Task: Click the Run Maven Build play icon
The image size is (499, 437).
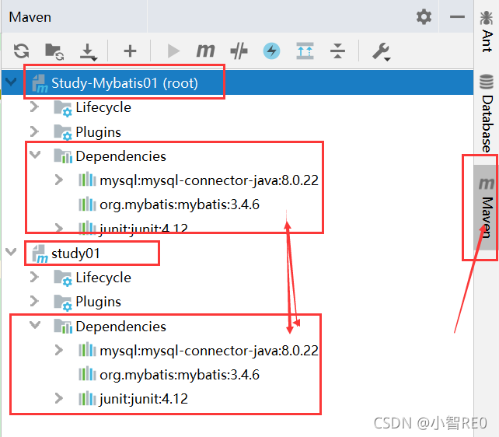Action: pyautogui.click(x=173, y=51)
